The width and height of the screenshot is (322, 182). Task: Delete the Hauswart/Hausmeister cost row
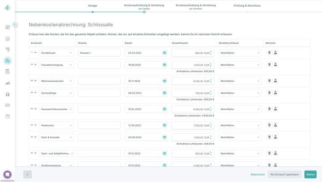pos(269,109)
